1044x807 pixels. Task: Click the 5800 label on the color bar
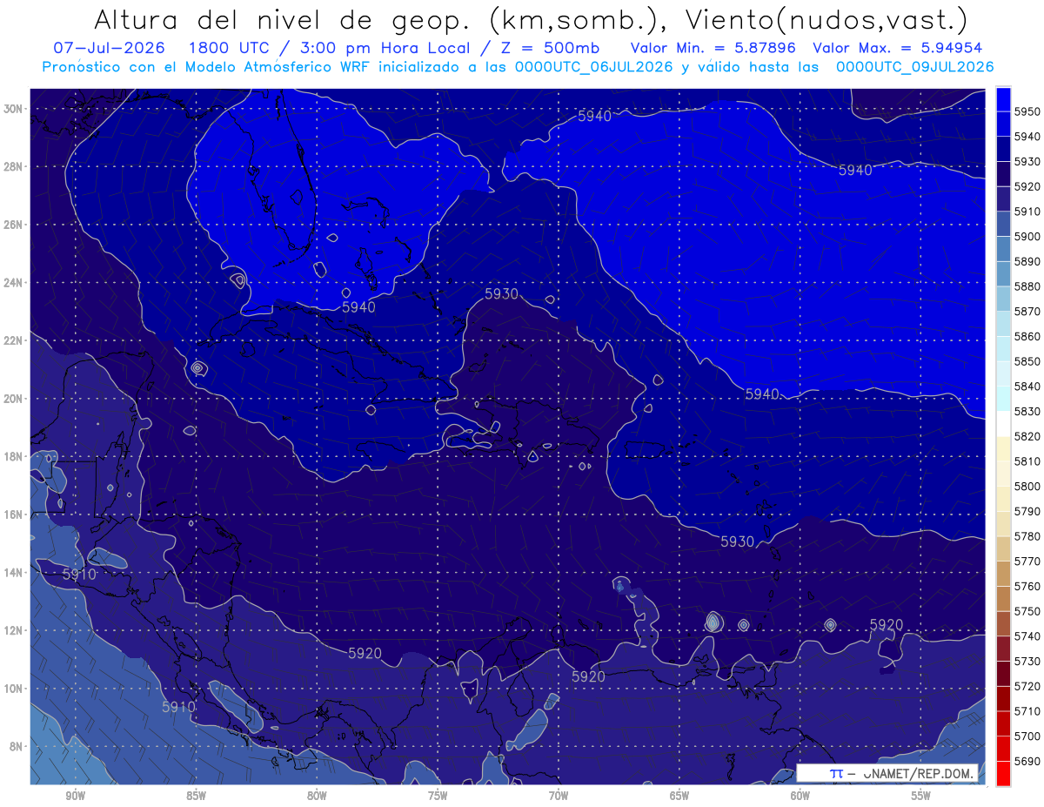click(1027, 486)
